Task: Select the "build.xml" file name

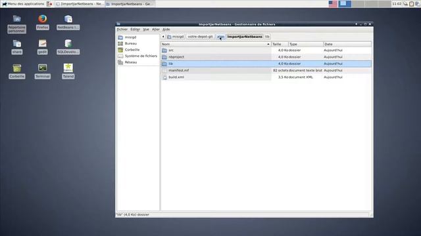Action: click(x=176, y=77)
